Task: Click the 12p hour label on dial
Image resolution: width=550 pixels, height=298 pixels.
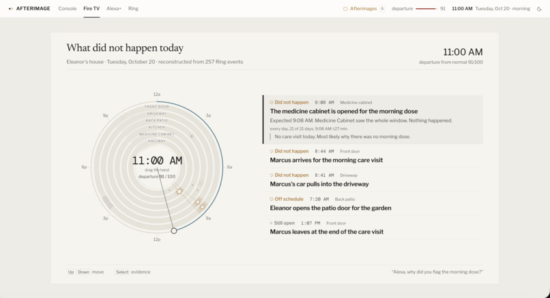Action: point(157,239)
